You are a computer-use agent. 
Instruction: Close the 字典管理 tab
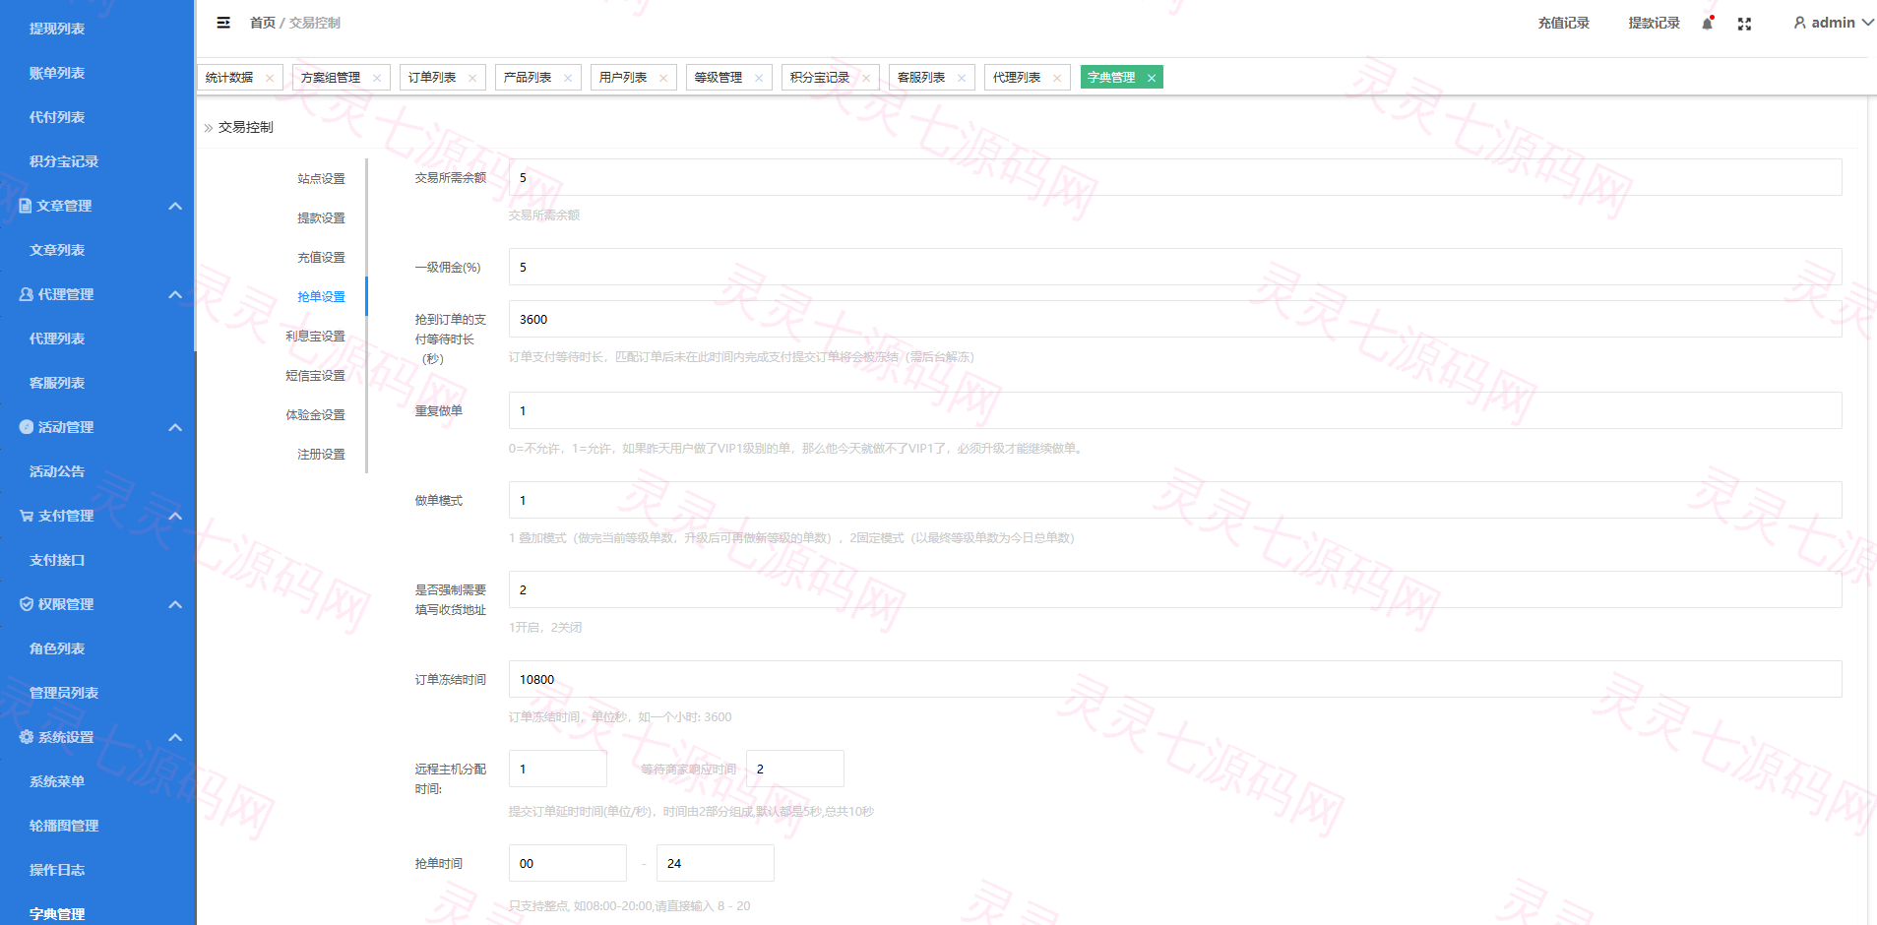coord(1151,78)
